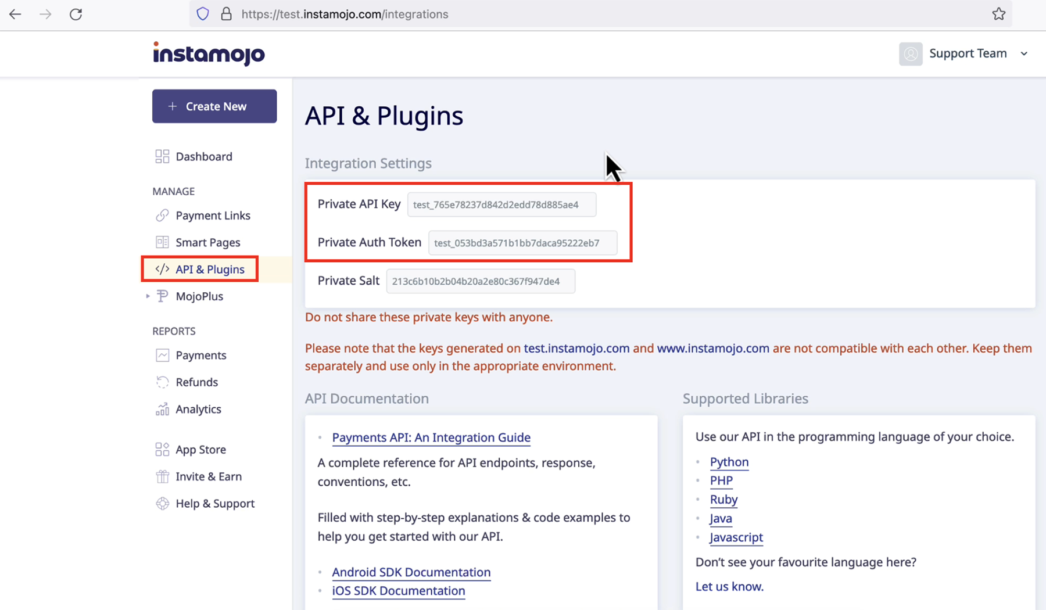Open Refunds report menu item
1046x610 pixels.
(x=196, y=382)
